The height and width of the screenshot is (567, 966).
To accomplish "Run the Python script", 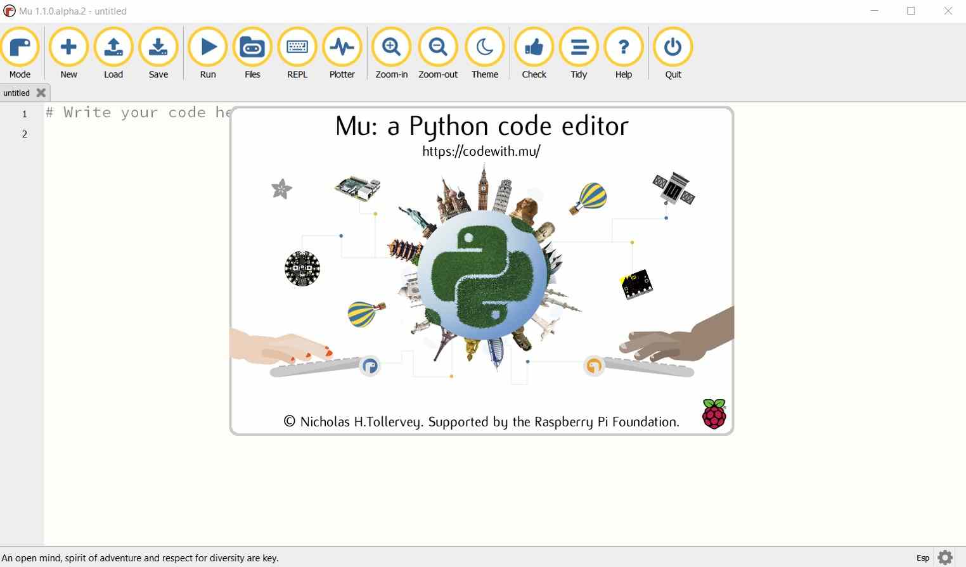I will coord(207,53).
